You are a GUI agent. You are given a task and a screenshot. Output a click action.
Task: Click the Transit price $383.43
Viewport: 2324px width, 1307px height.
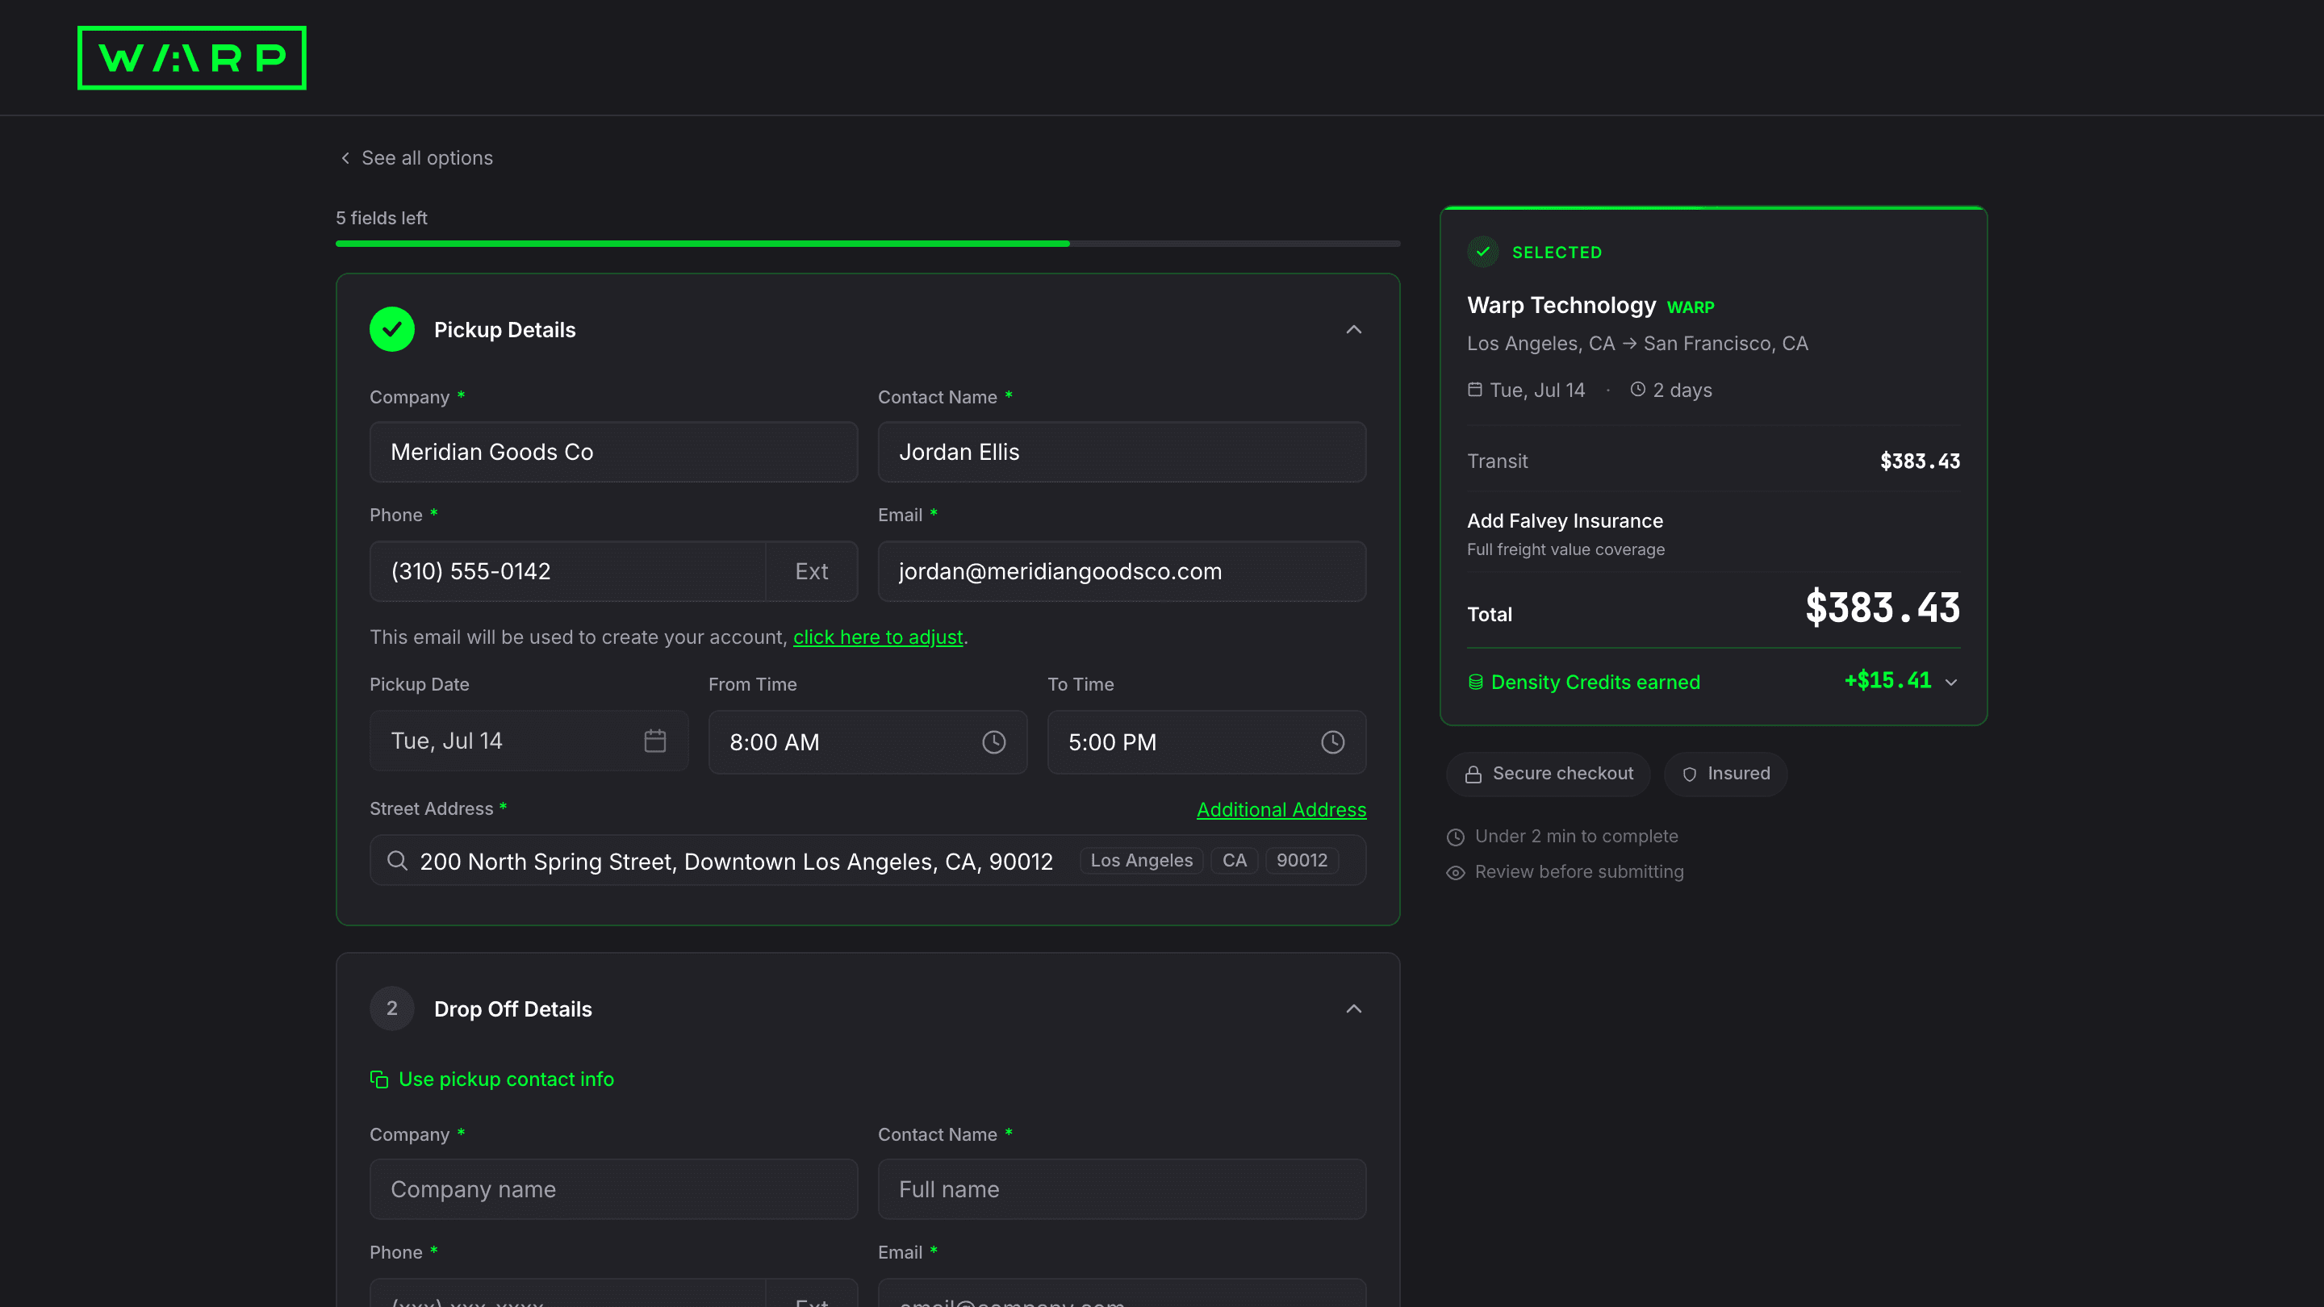[x=1920, y=461]
